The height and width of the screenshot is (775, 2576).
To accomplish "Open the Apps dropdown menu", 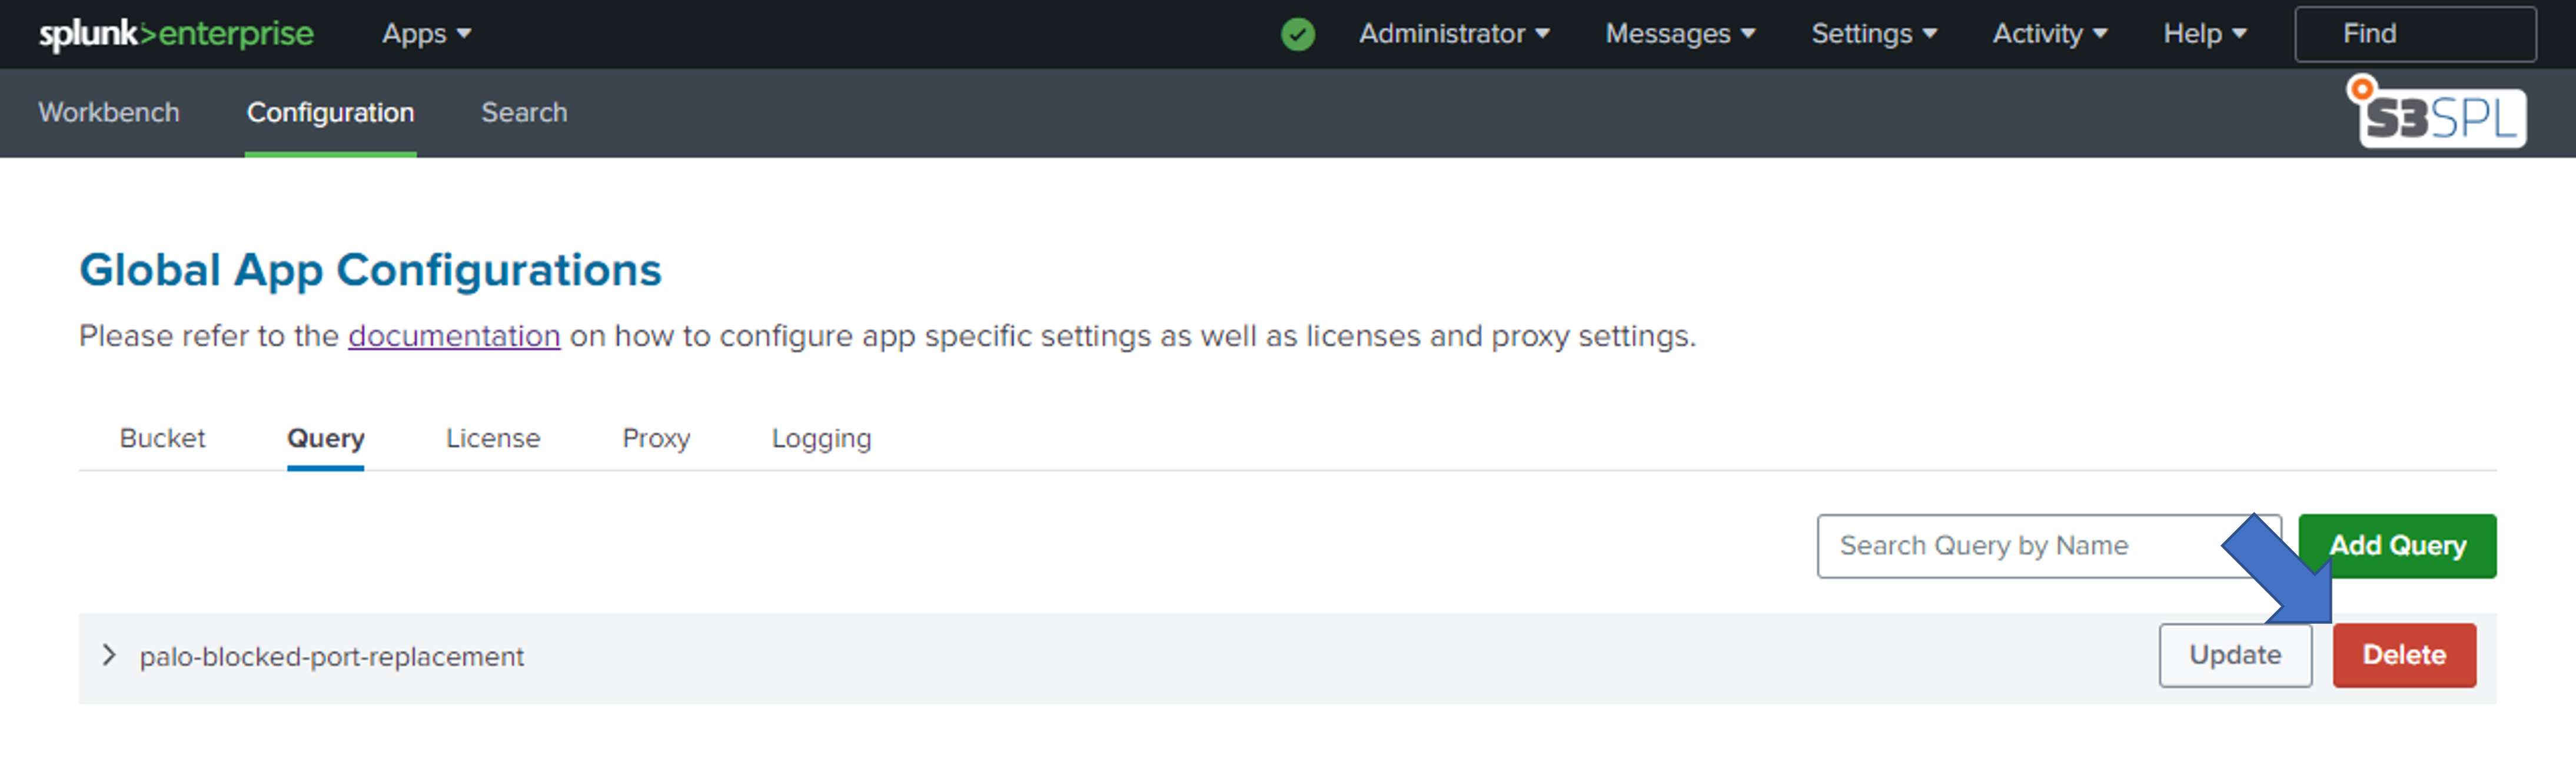I will point(426,34).
